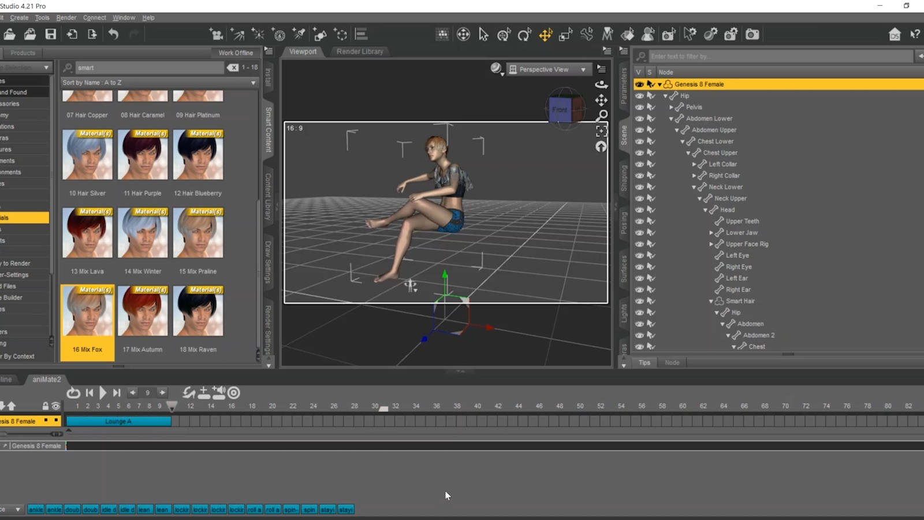Toggle visibility for Abdomen Lower
The width and height of the screenshot is (924, 520).
pos(639,118)
